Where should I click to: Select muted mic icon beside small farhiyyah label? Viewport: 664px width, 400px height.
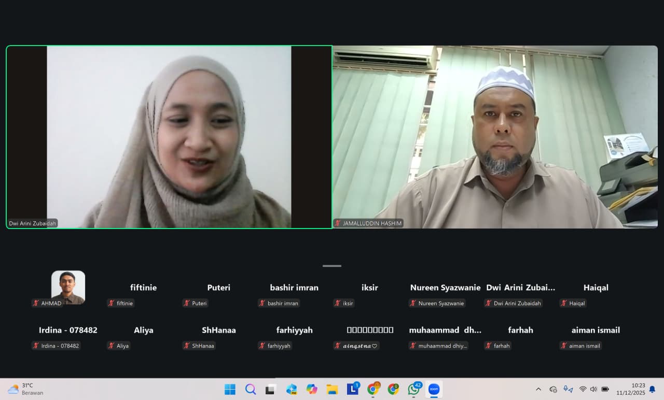[262, 346]
